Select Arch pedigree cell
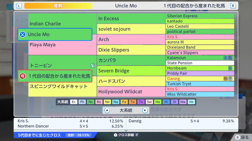 (x=131, y=40)
